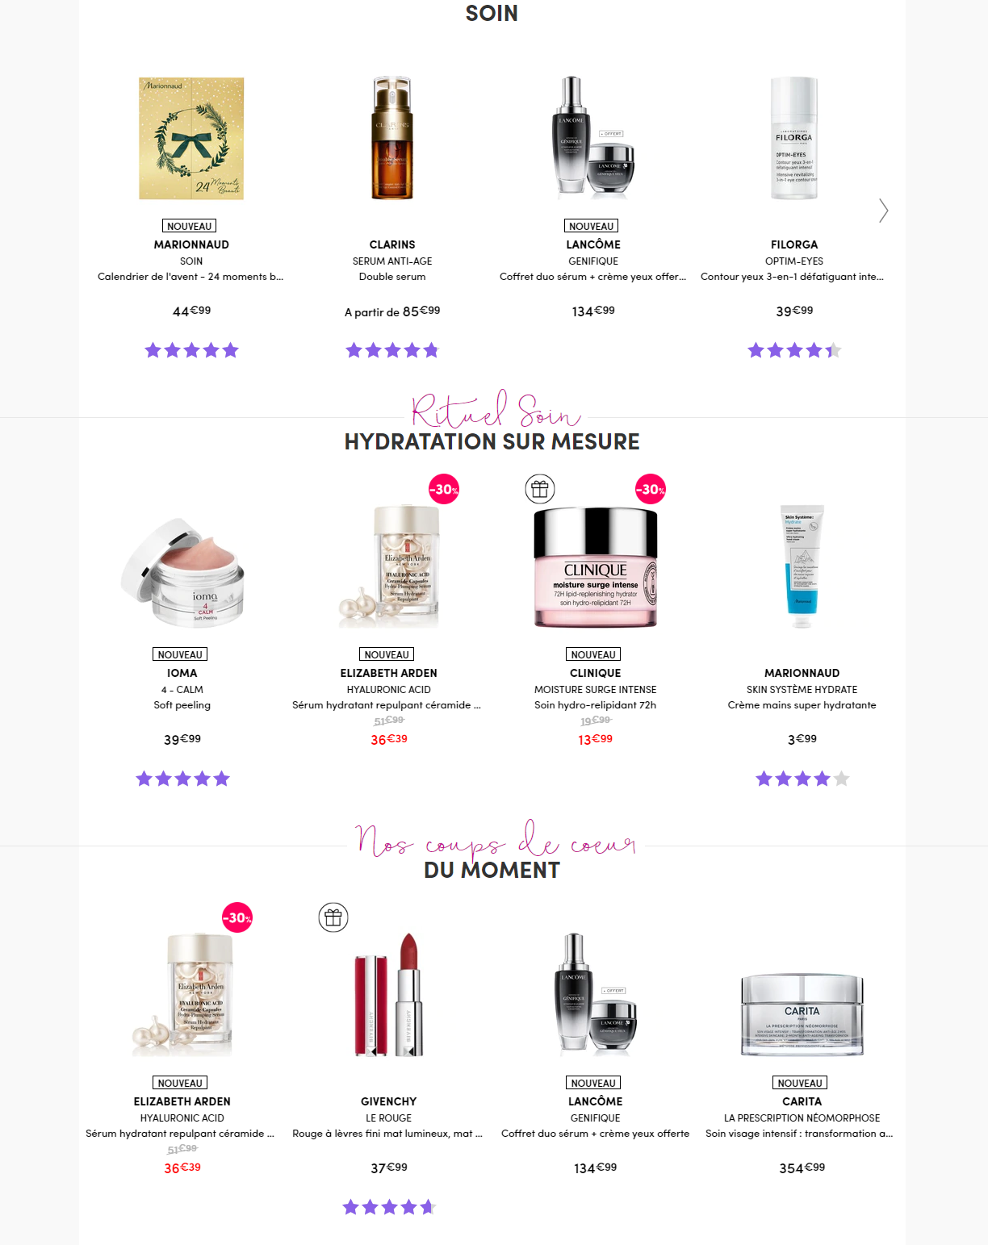Click the -30% badge in Hydratation section Elizabeth Arden

[444, 489]
